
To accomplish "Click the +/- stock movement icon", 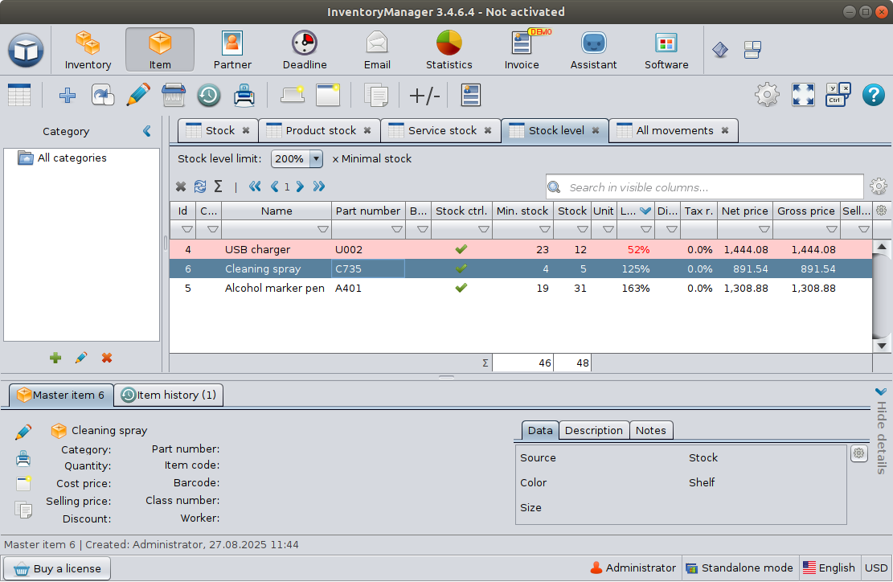I will pyautogui.click(x=424, y=95).
